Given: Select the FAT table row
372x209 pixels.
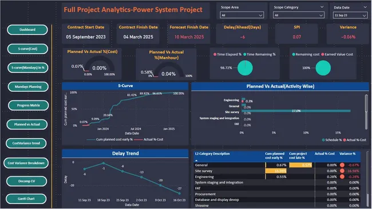Looking at the screenshot, I should coord(277,188).
